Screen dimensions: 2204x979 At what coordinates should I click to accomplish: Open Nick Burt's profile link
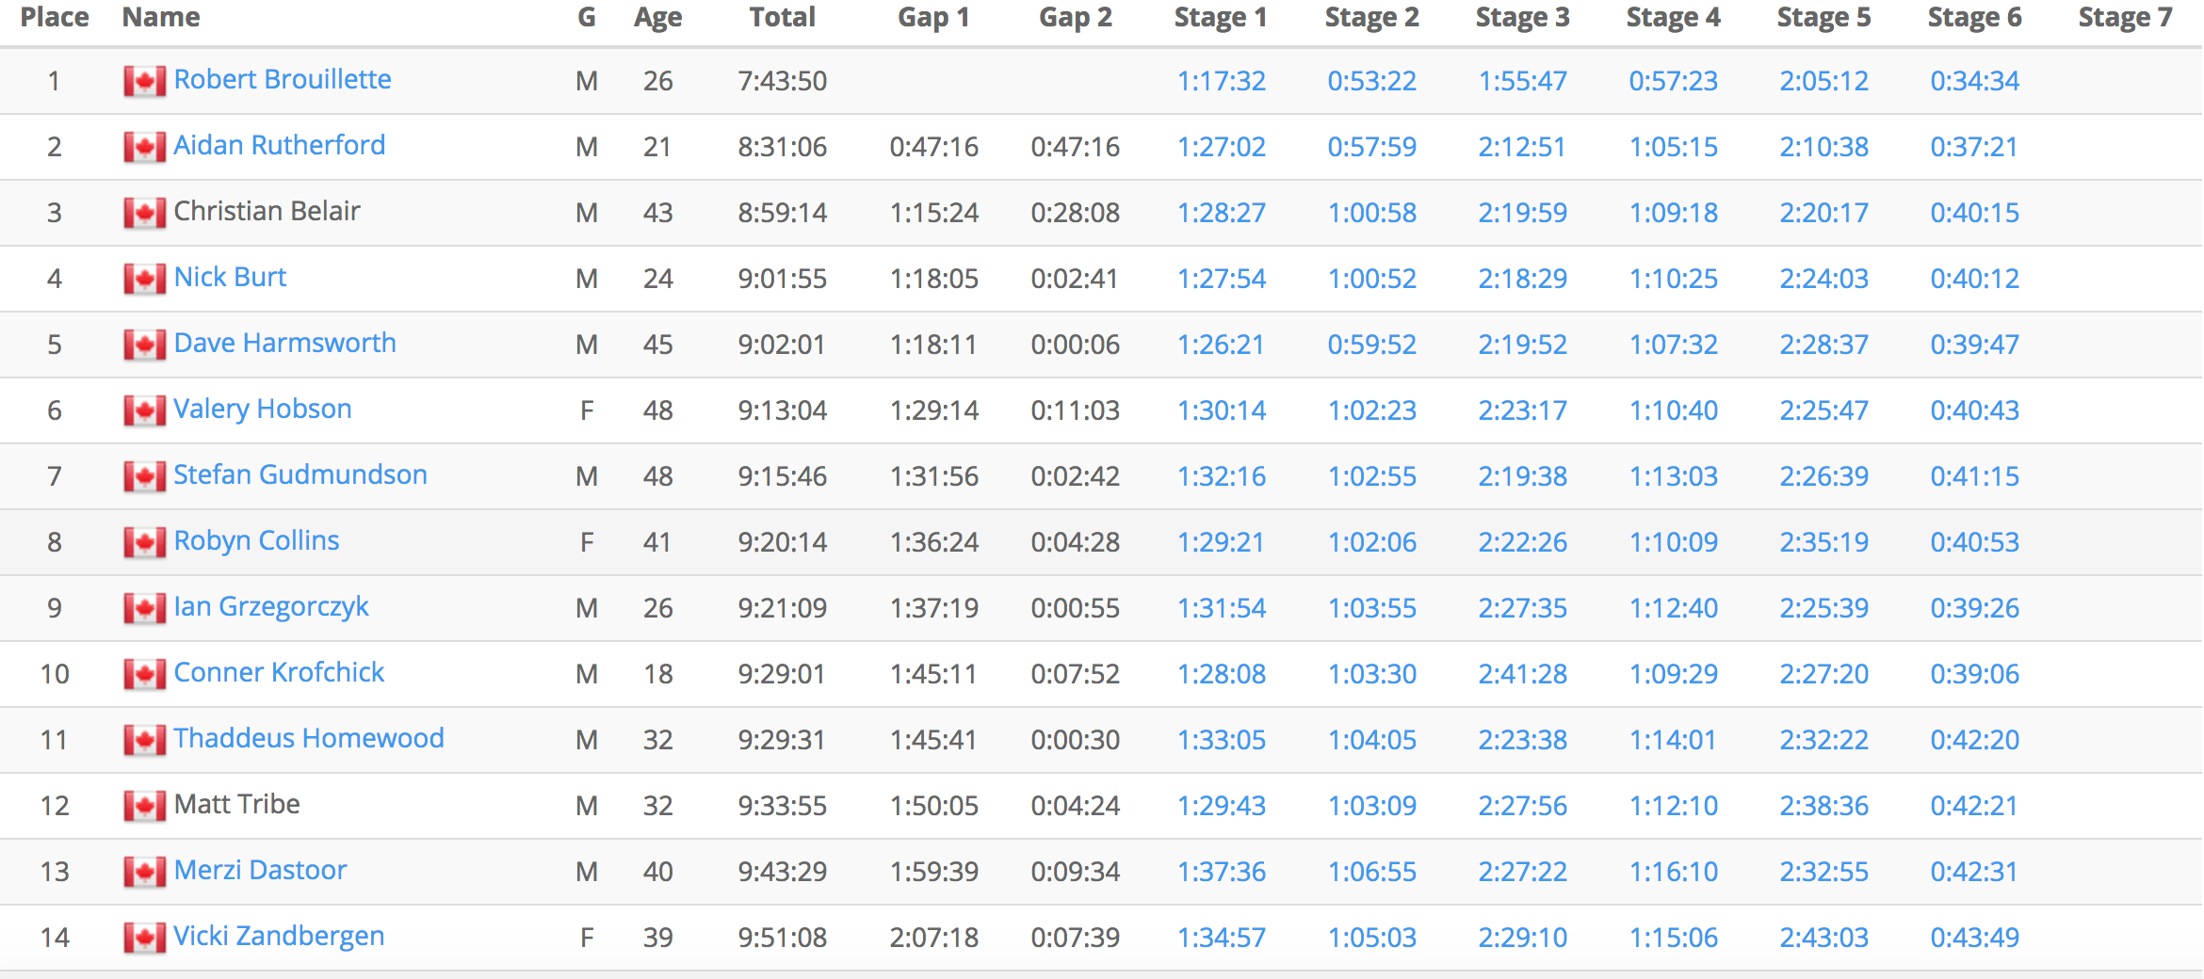pos(230,278)
